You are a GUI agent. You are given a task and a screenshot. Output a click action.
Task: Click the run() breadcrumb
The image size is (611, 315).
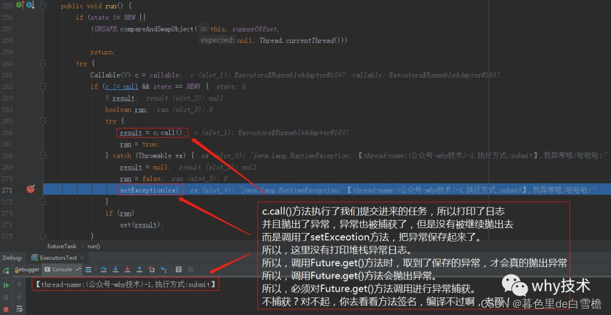pyautogui.click(x=93, y=246)
